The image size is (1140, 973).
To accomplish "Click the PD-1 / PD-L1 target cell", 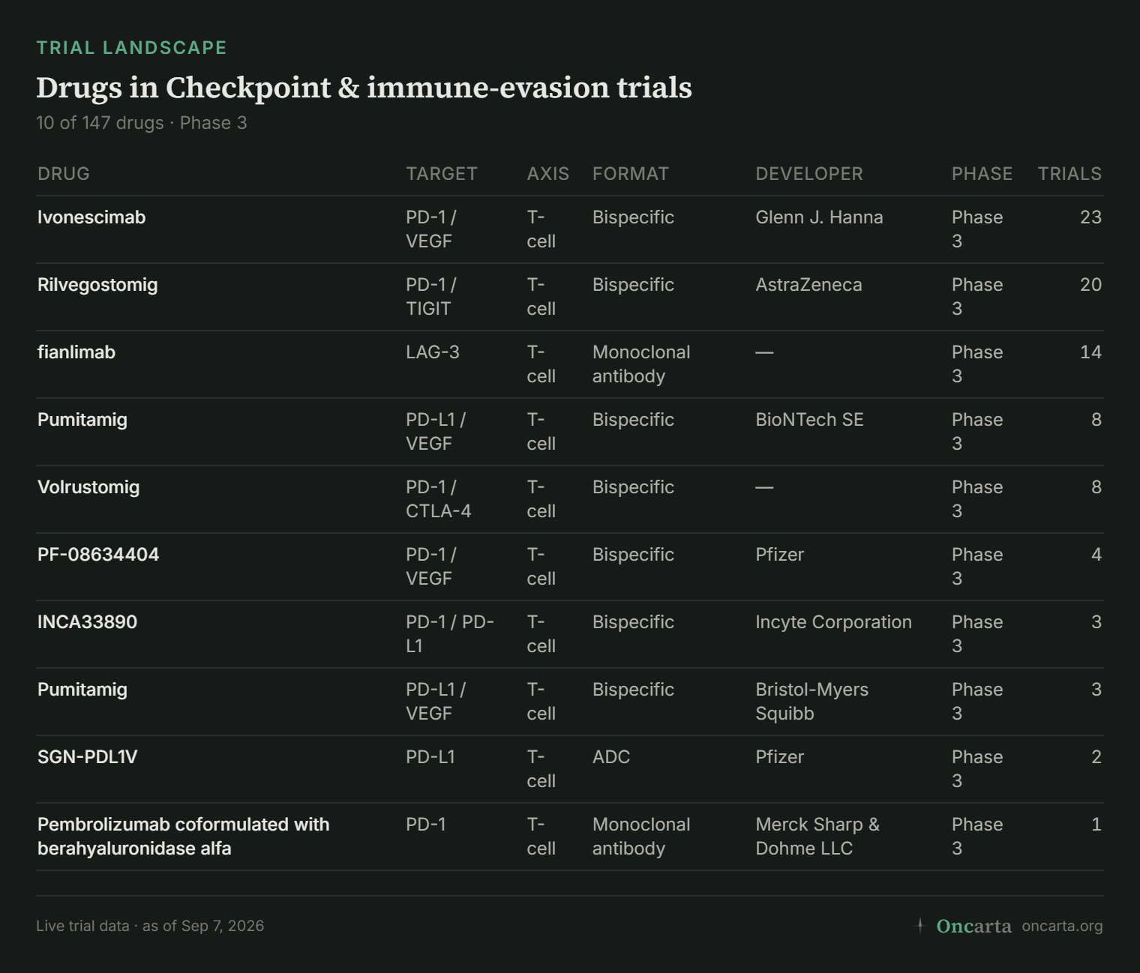I will (450, 634).
